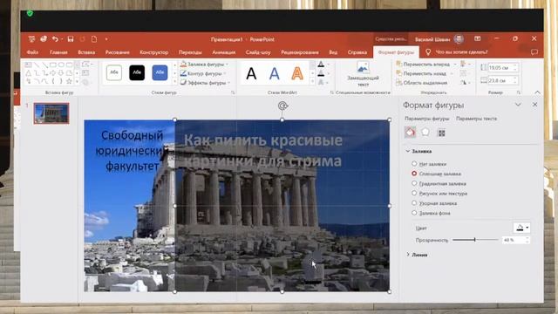Viewport: 558px width, 314px height.
Task: Open the 'Переместить вперед' dropdown arrow
Action: pyautogui.click(x=455, y=65)
